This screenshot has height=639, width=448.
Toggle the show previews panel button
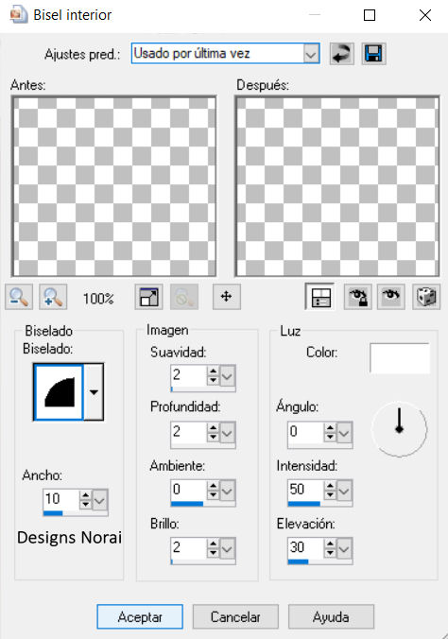tap(320, 297)
